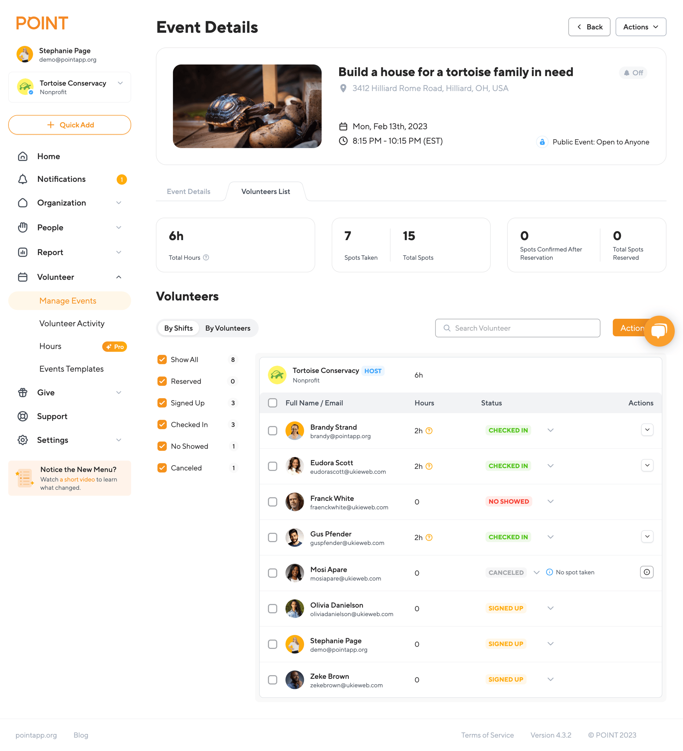The image size is (683, 751).
Task: Open Olivia Danielson's status dropdown chevron
Action: 550,608
